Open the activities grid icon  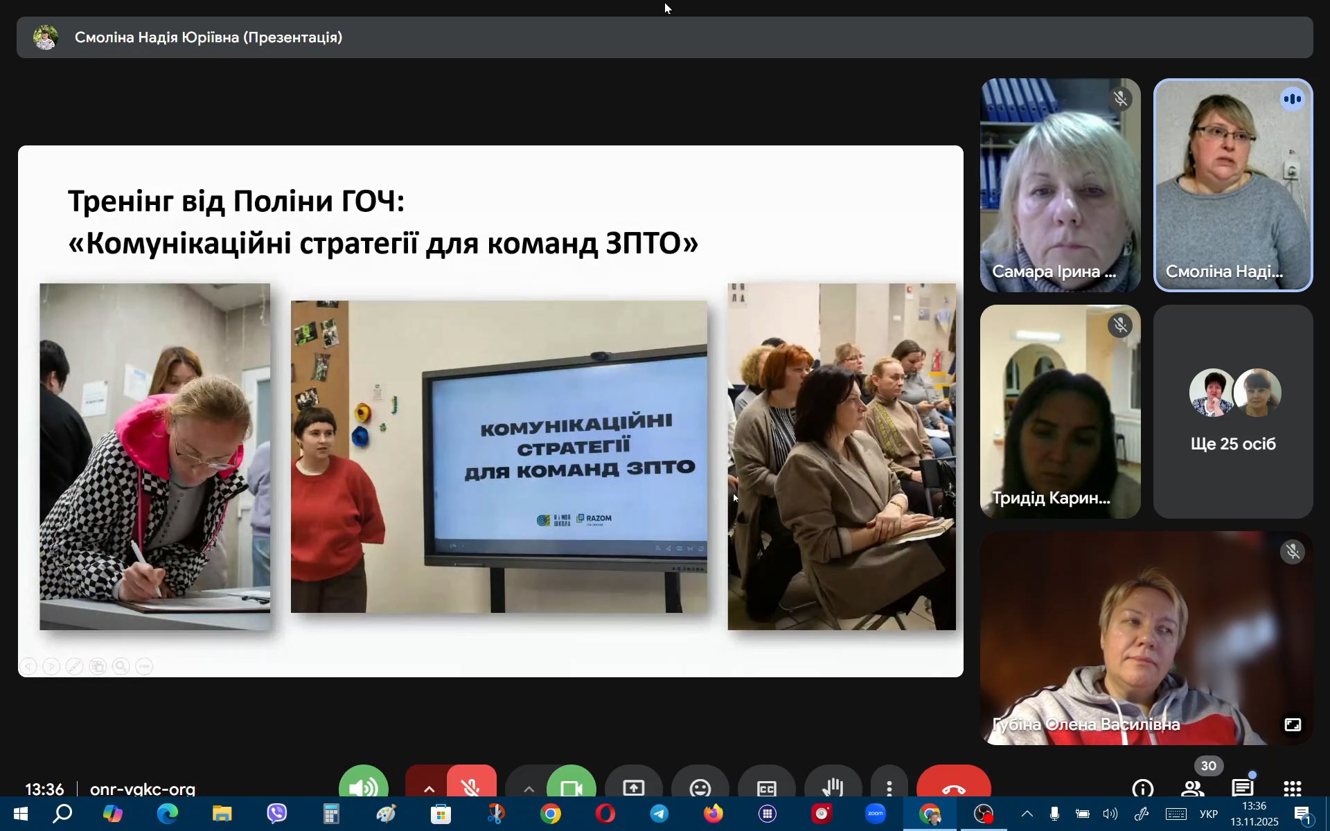click(1292, 787)
